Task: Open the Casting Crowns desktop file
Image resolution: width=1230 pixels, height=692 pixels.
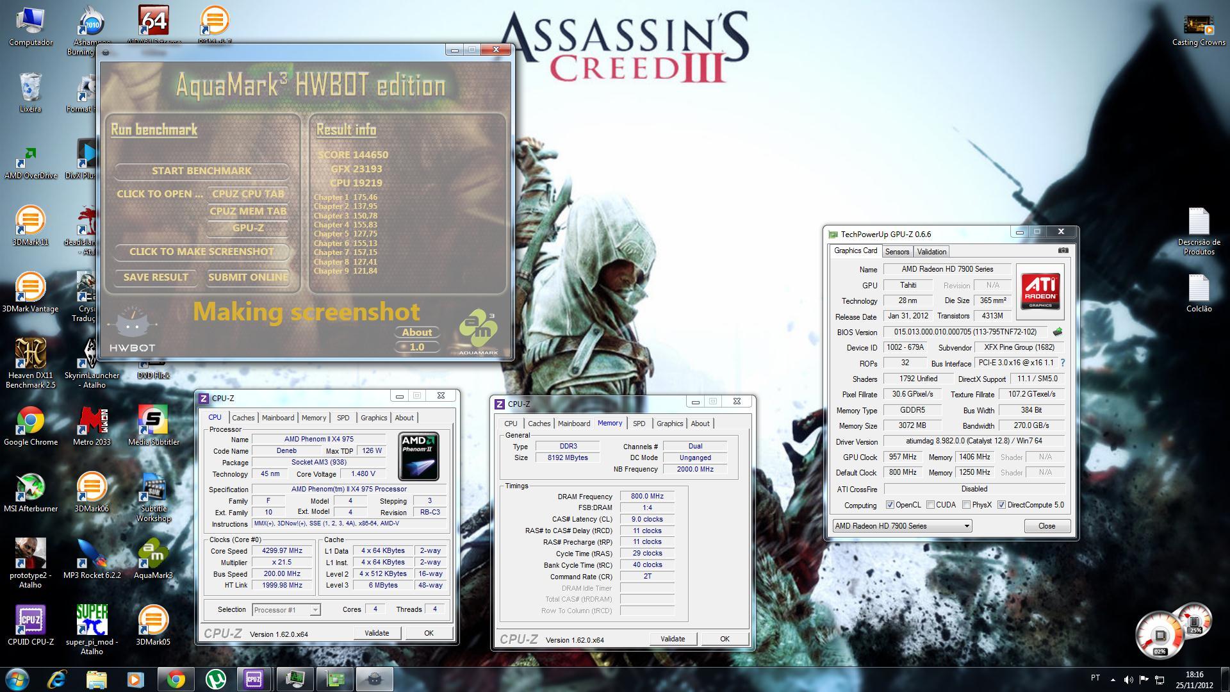Action: coord(1199,29)
